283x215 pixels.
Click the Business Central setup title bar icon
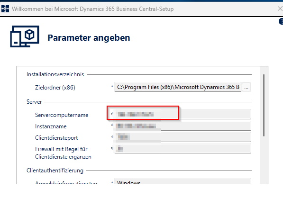click(x=5, y=9)
